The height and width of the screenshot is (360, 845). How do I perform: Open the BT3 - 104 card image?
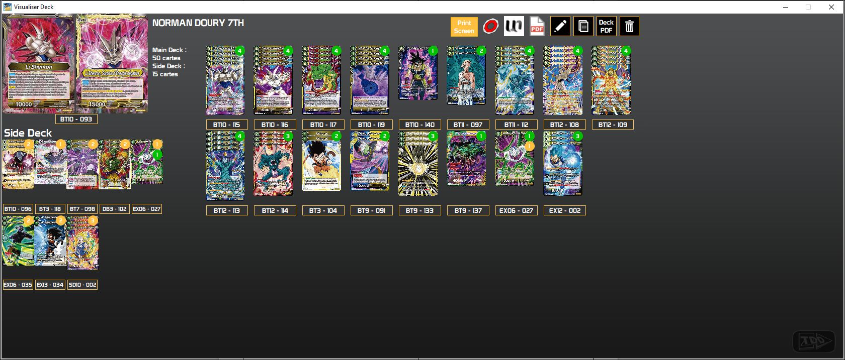click(321, 161)
